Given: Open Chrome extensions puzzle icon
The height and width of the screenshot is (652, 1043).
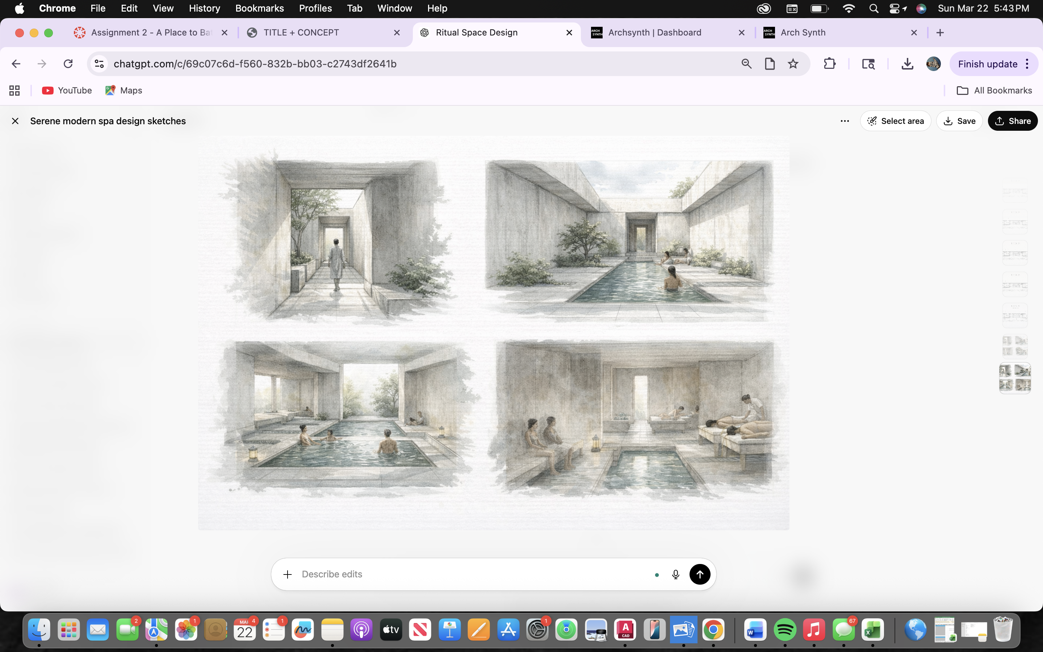Looking at the screenshot, I should (829, 64).
